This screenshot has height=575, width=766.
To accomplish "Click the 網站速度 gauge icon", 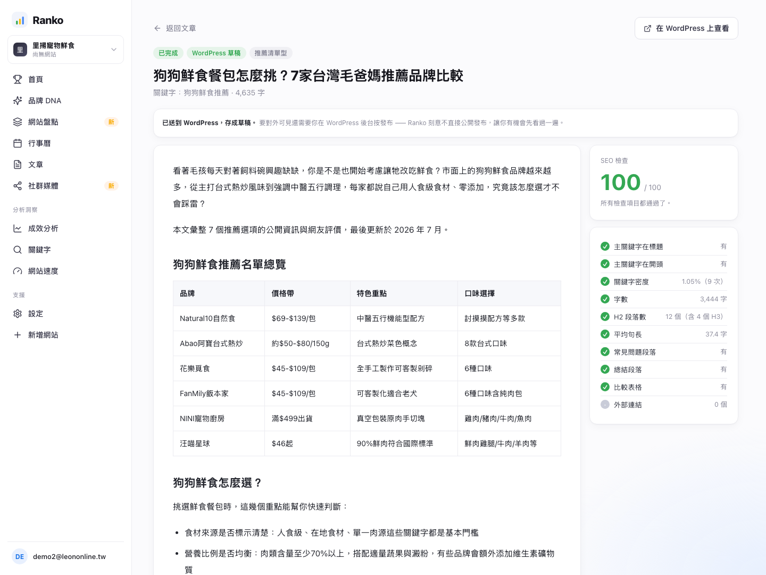I will point(18,271).
